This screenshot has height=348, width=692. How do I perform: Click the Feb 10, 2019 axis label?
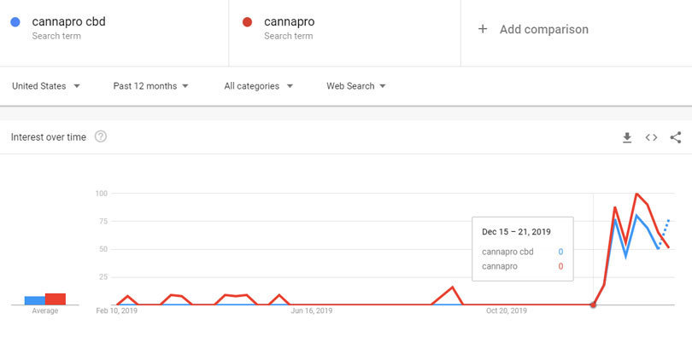point(116,310)
